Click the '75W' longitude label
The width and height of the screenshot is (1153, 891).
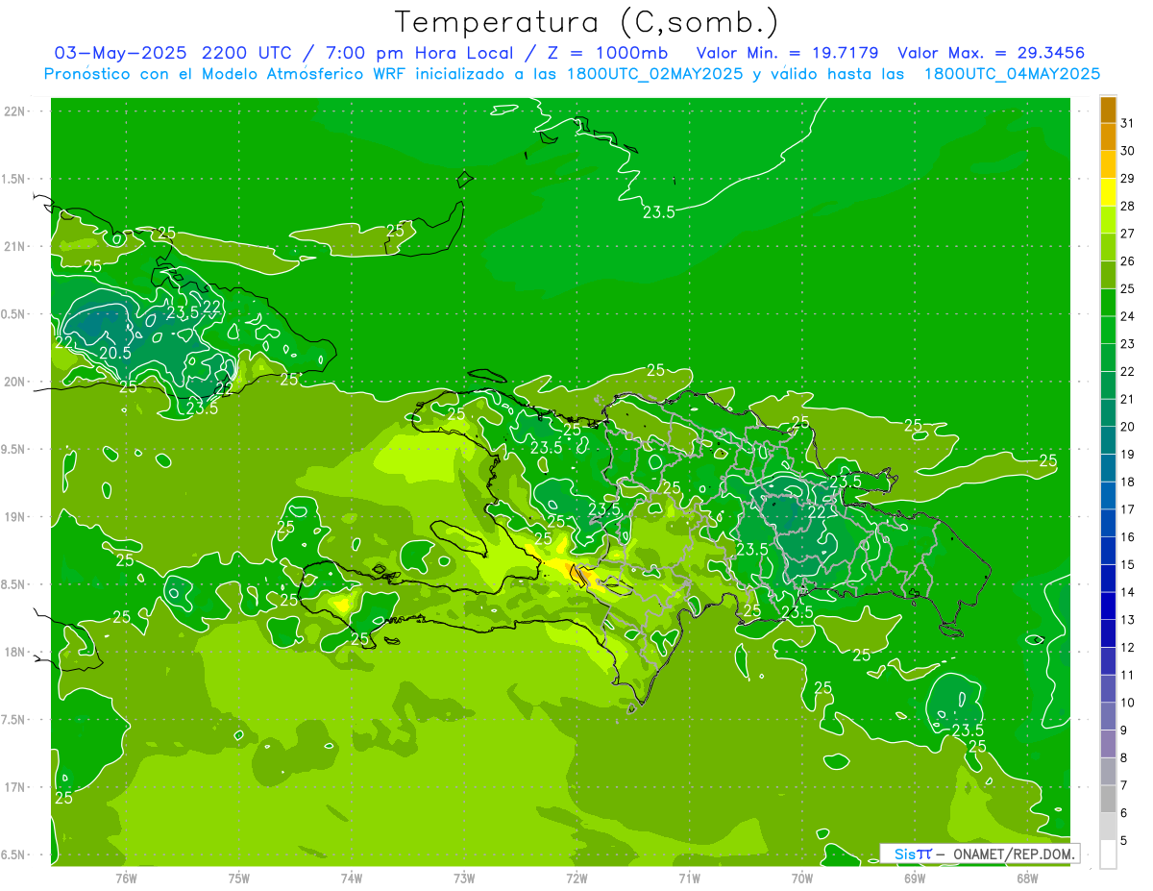(239, 879)
